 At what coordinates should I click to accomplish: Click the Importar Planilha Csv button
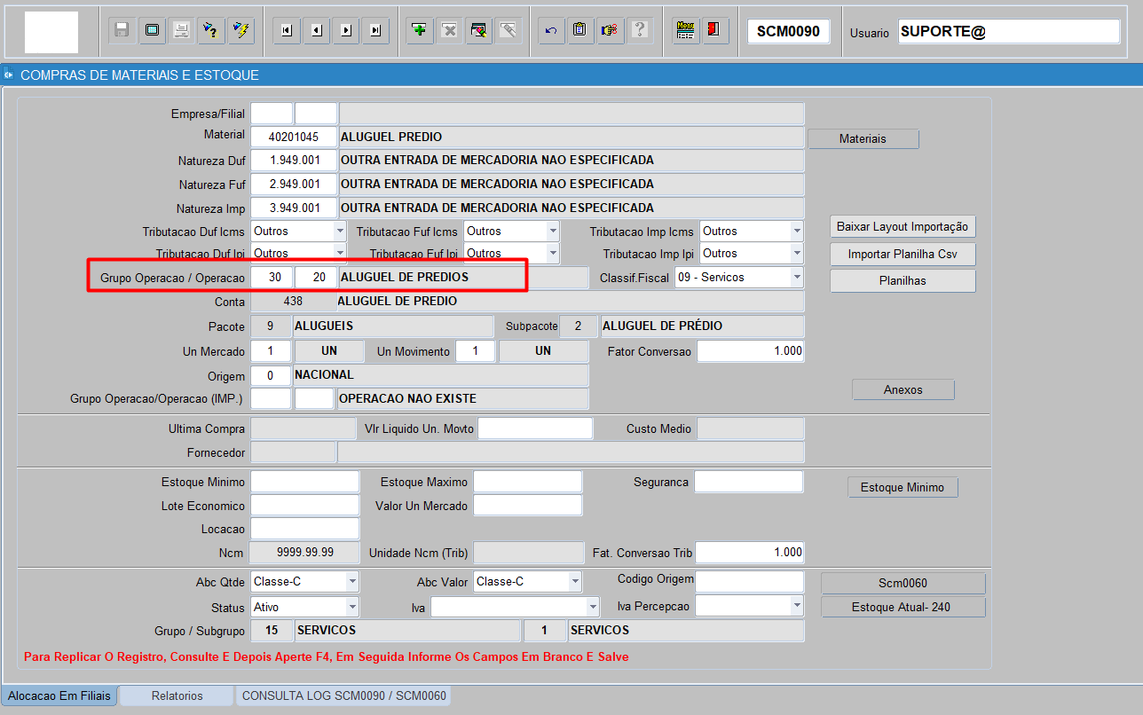pos(903,254)
